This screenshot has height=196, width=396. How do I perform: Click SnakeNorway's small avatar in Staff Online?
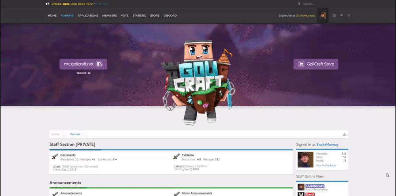[301, 187]
